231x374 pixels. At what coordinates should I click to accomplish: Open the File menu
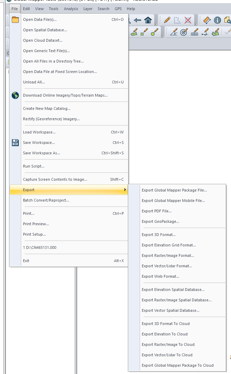(15, 9)
